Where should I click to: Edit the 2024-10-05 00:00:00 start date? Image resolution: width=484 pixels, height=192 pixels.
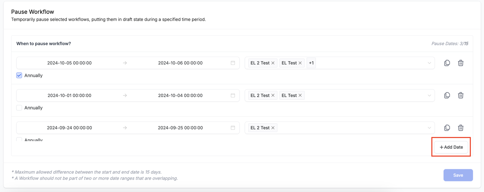tap(69, 63)
